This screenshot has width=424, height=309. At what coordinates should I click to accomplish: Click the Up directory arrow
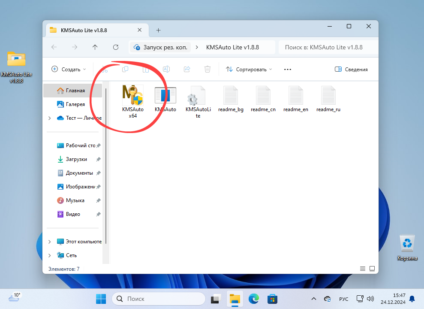point(95,47)
